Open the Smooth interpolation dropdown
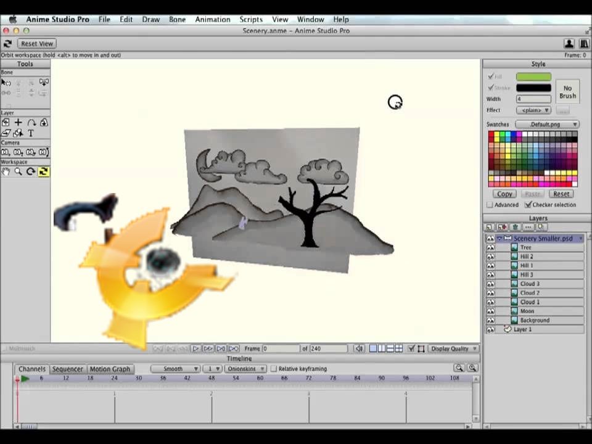 coord(175,369)
